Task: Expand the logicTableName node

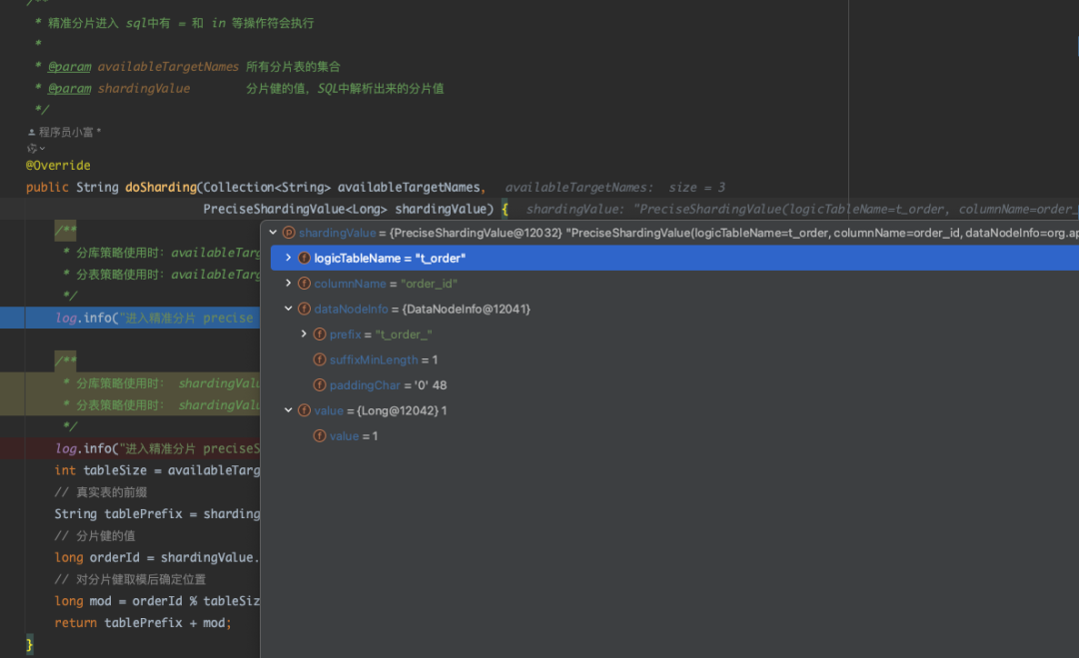Action: click(289, 258)
